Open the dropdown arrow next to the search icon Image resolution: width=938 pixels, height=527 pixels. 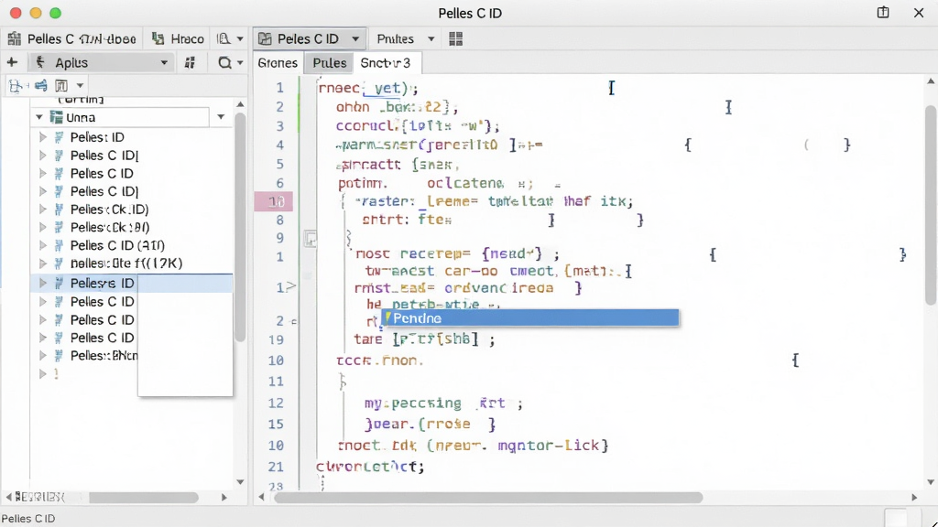pyautogui.click(x=241, y=63)
